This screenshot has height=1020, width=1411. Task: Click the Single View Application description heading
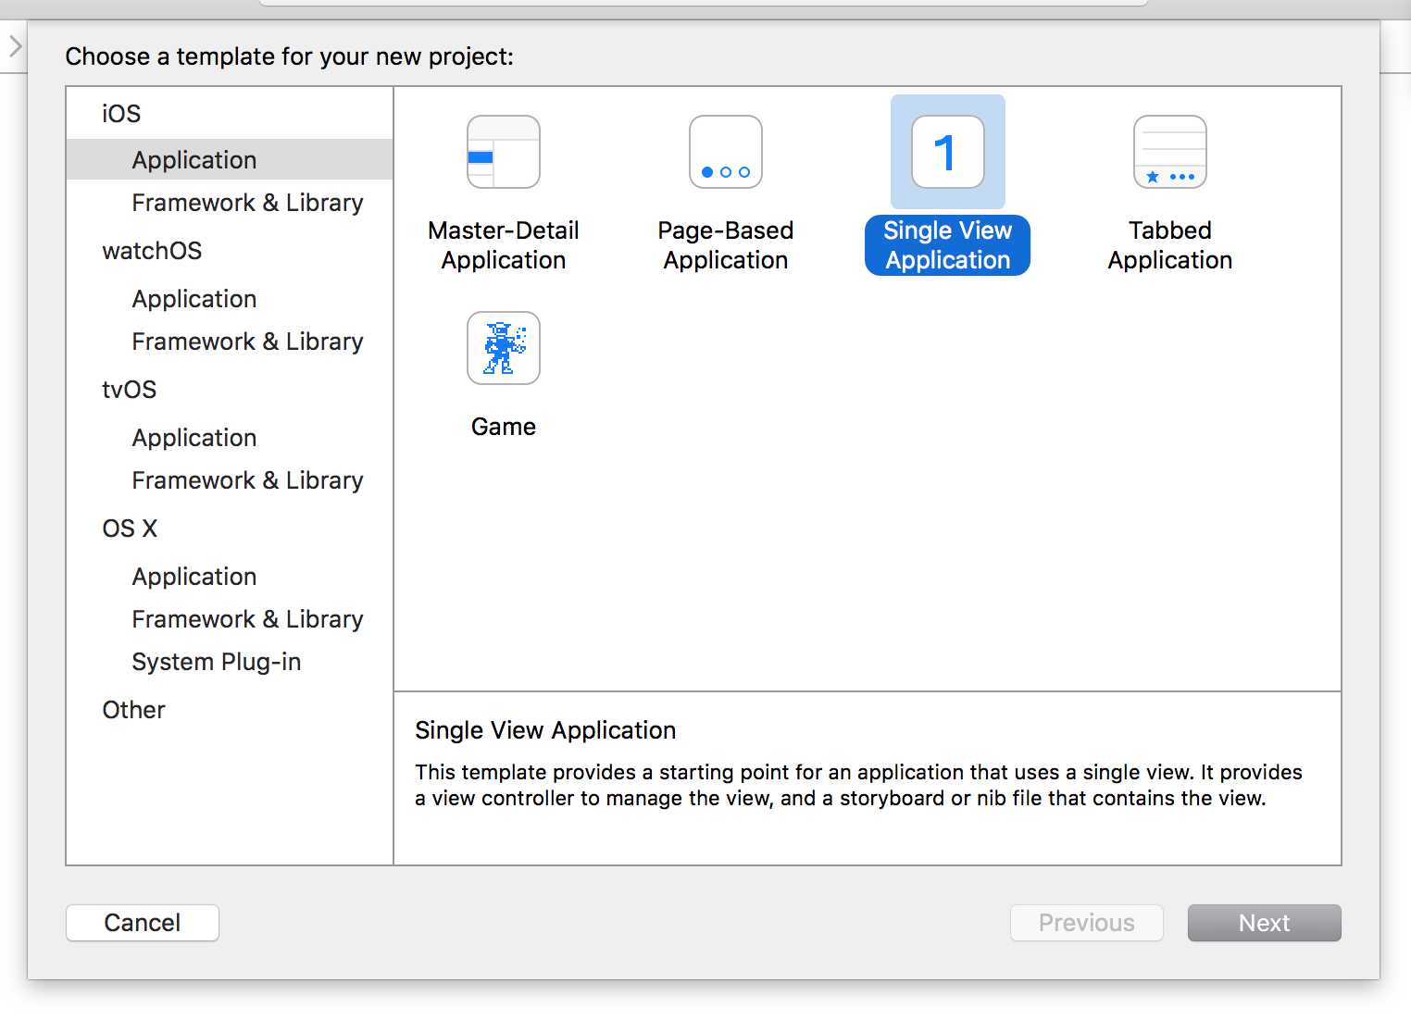click(545, 730)
